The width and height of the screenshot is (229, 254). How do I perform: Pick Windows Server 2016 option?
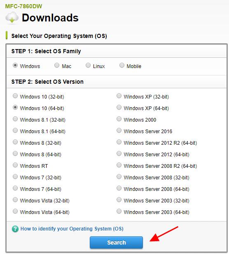tap(119, 130)
